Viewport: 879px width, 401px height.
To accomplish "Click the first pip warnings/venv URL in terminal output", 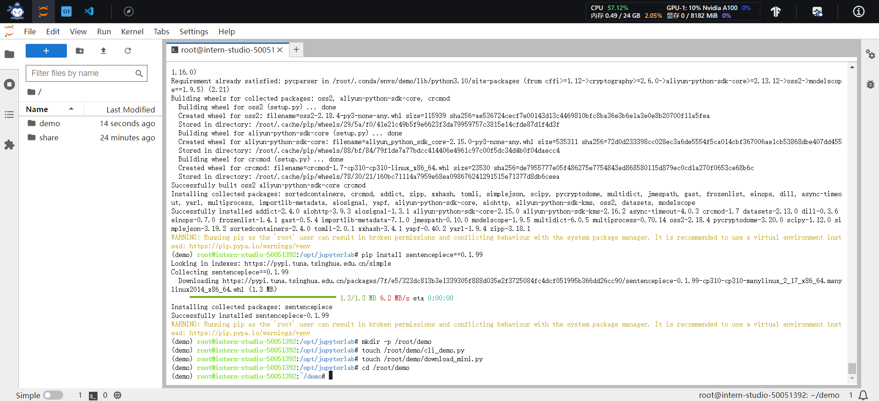I will [x=250, y=246].
